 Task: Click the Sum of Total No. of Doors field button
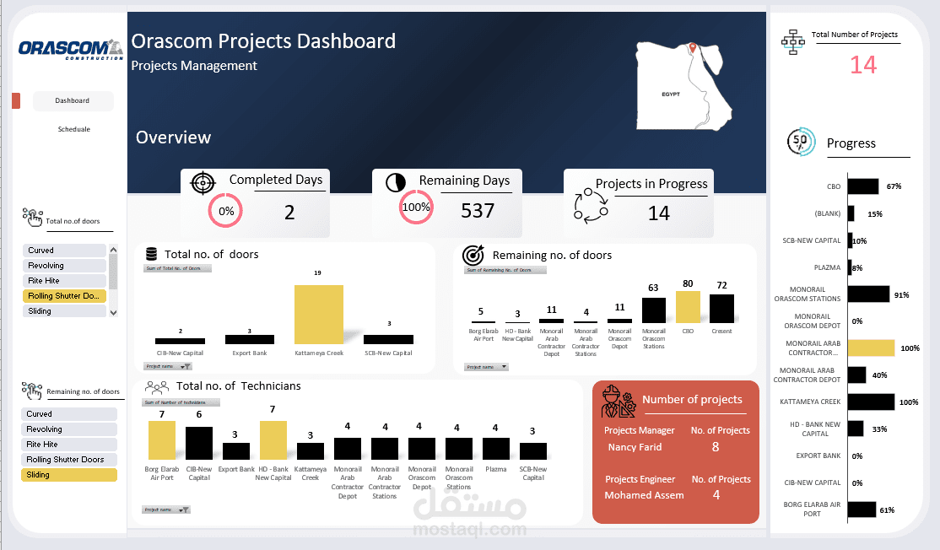point(177,268)
